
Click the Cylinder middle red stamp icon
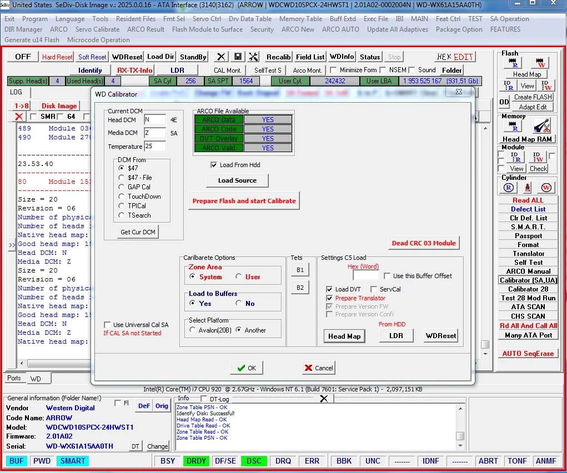coord(528,188)
